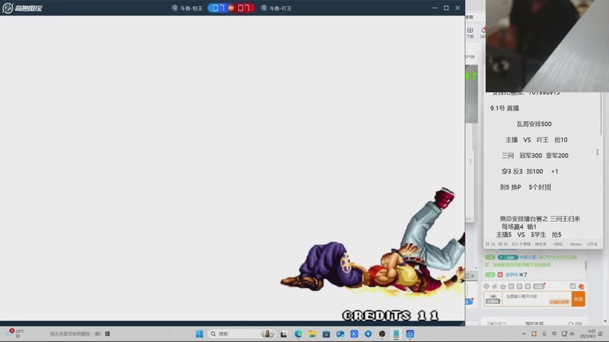Click the volume icon in the system tray

(572, 334)
